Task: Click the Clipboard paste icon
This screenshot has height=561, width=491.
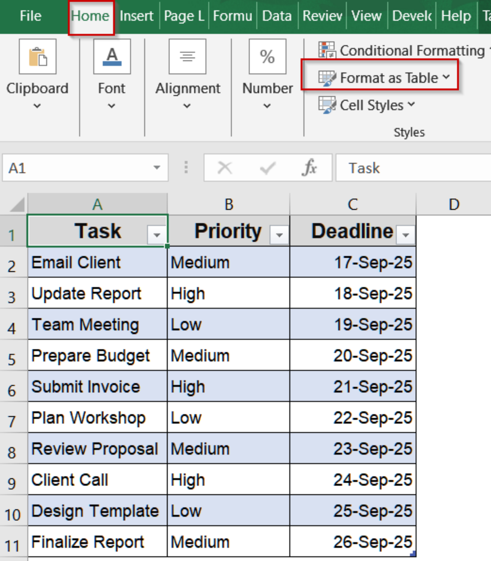Action: coord(38,57)
